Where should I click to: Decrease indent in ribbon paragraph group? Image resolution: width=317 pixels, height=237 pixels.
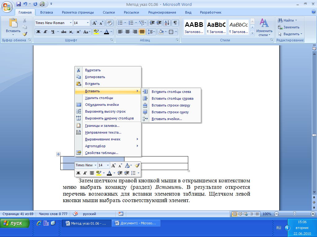pos(152,23)
